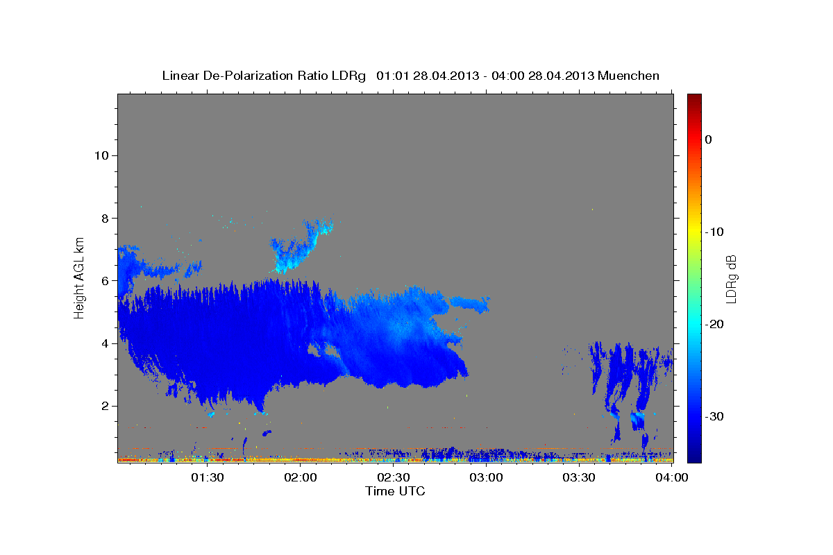Click the "04:00" time tick label
This screenshot has width=833, height=555.
coord(671,477)
